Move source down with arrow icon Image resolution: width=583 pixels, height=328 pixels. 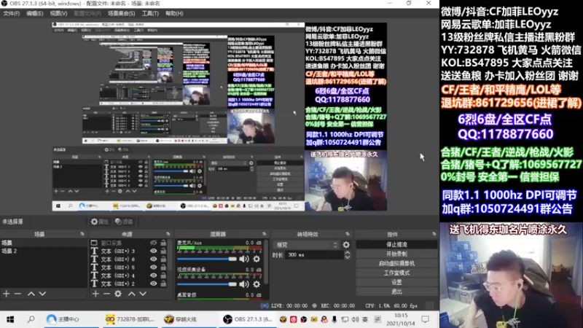pyautogui.click(x=143, y=294)
